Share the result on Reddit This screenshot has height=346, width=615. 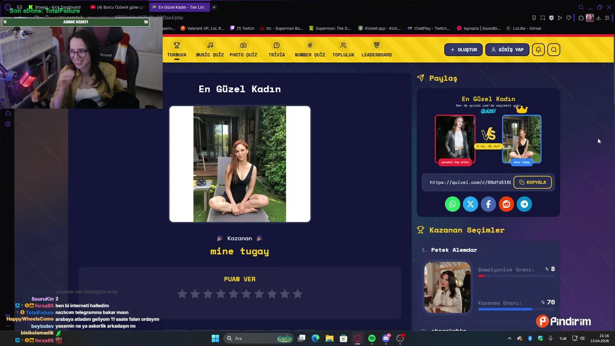pyautogui.click(x=506, y=204)
